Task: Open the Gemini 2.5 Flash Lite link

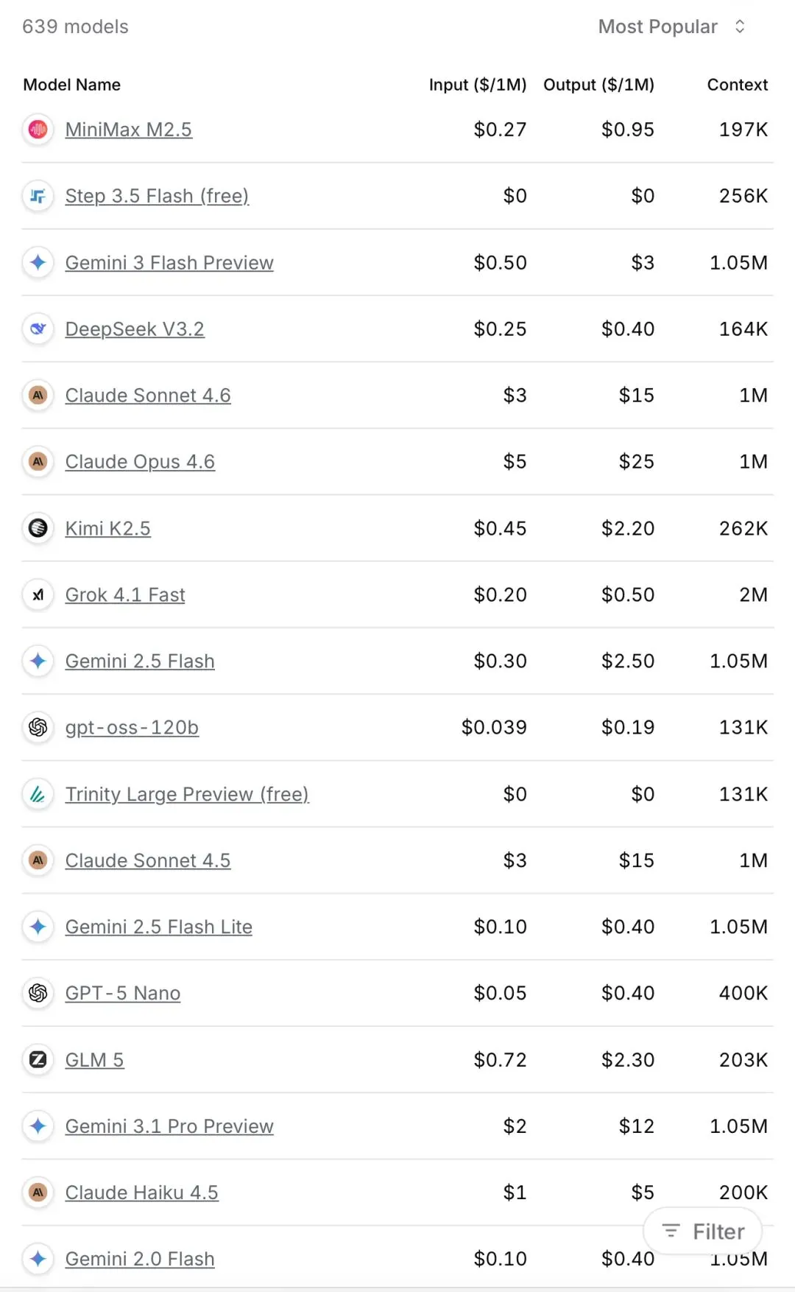Action: pyautogui.click(x=159, y=927)
